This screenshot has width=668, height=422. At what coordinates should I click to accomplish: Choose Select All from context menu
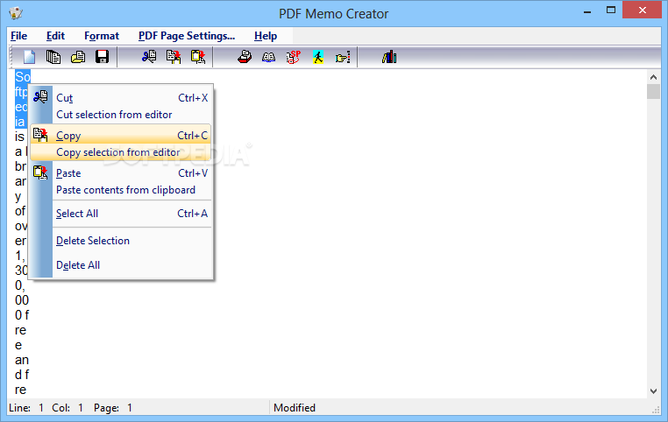121,214
